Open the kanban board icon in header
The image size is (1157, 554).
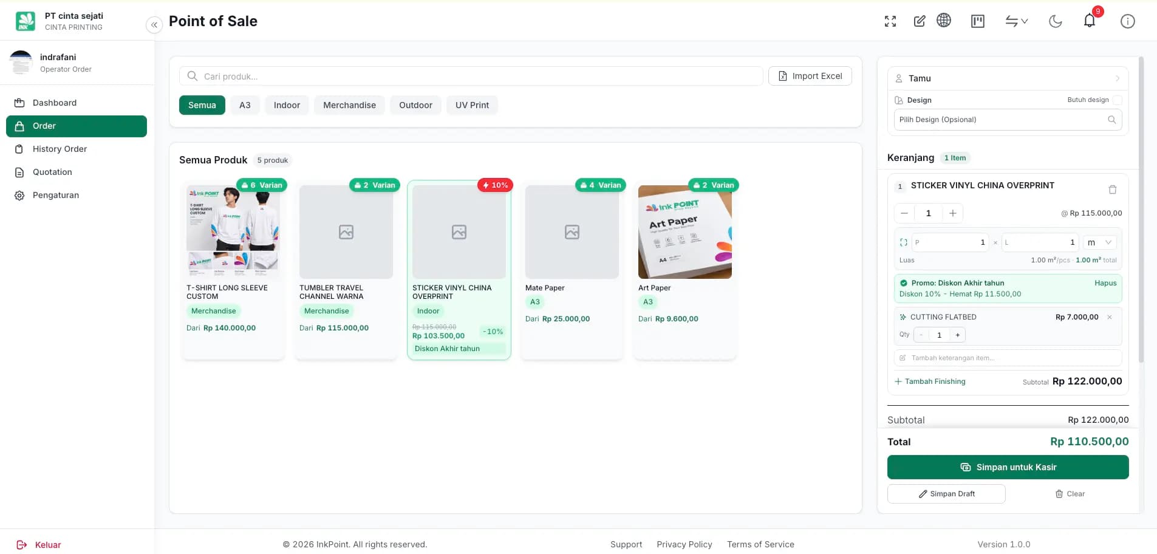(978, 21)
